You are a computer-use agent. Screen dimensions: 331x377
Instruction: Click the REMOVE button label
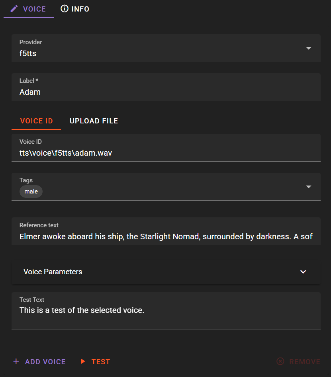coord(305,361)
